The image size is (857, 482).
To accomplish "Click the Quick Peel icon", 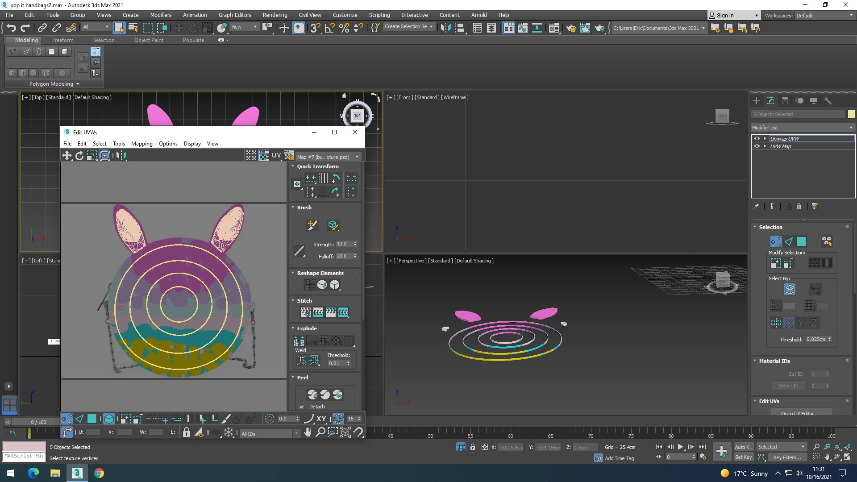I will click(x=312, y=395).
